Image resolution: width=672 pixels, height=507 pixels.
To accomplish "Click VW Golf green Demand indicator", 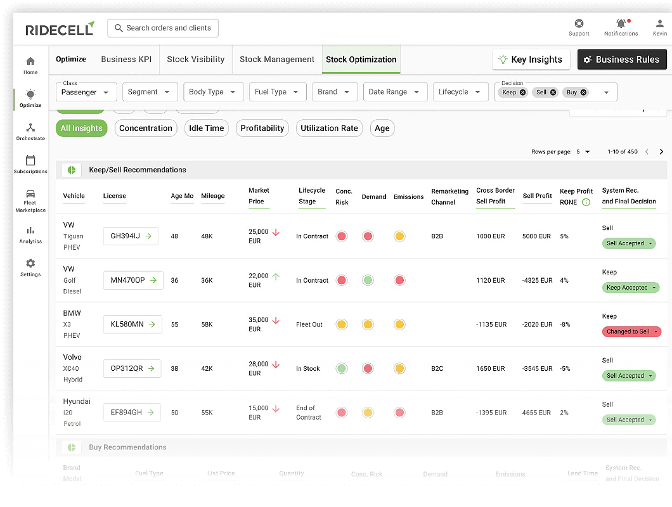I will 368,280.
